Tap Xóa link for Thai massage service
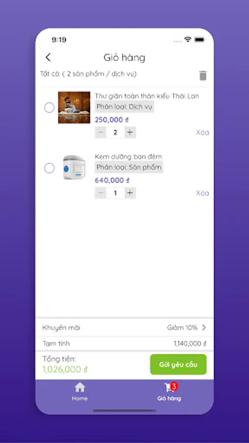Viewport: 249px width, 443px height. 202,132
